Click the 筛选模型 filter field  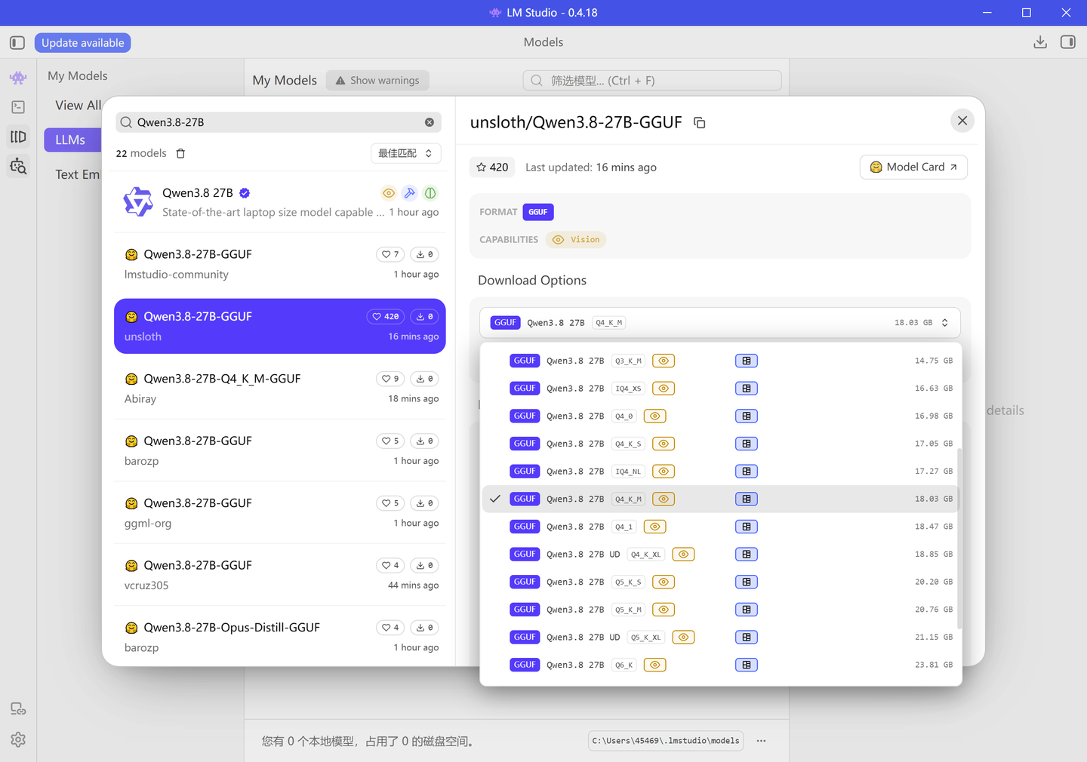click(652, 81)
